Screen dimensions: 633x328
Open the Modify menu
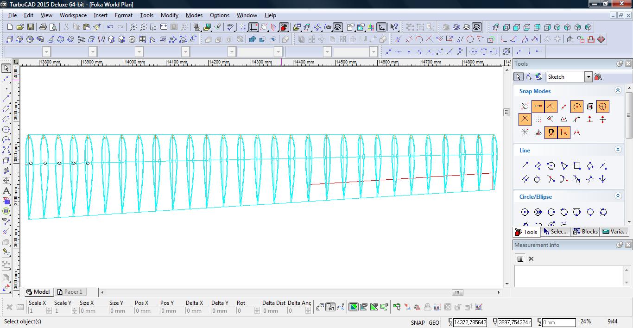(x=169, y=15)
